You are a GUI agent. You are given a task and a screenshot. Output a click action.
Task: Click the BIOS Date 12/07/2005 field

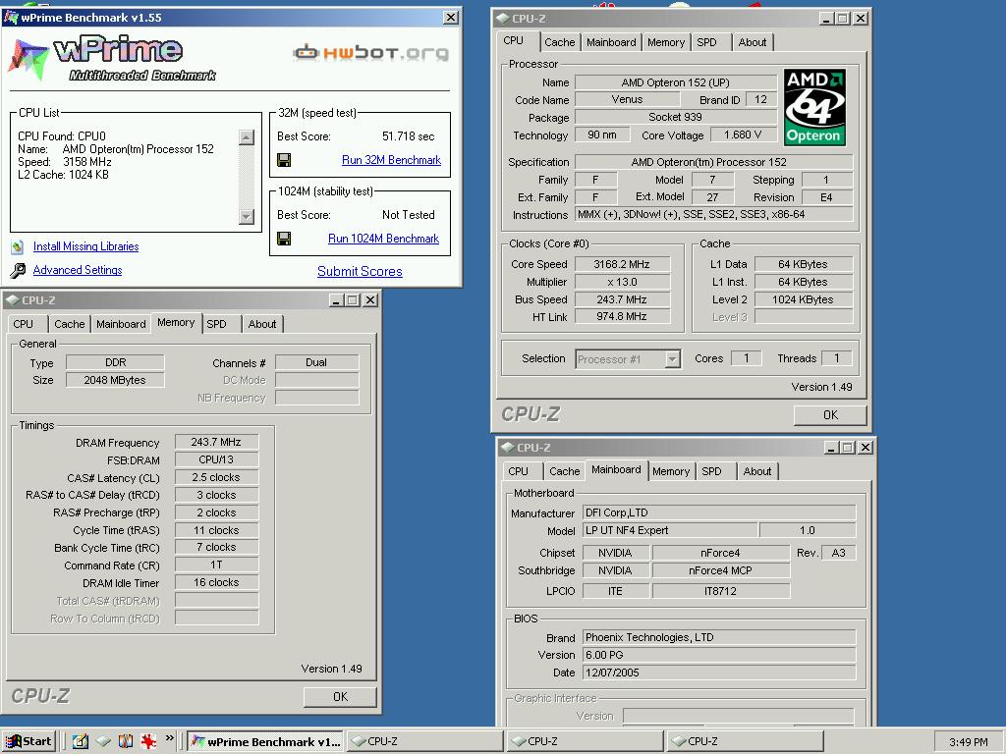tap(719, 673)
